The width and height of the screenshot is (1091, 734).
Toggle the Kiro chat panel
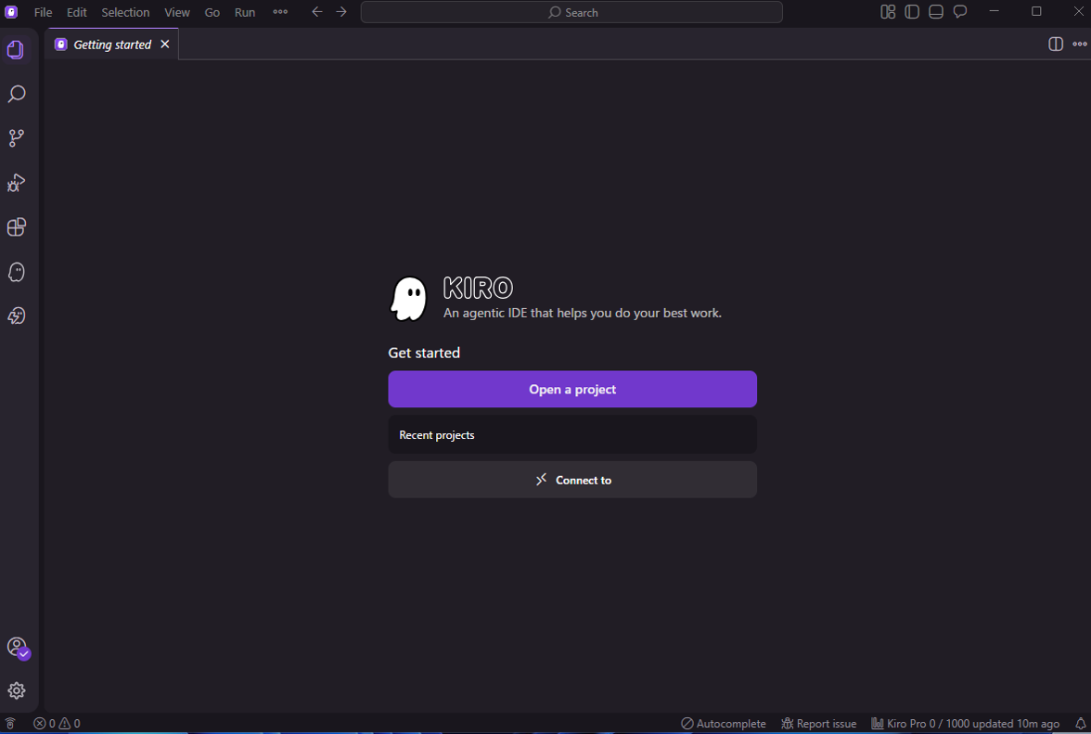click(x=960, y=12)
